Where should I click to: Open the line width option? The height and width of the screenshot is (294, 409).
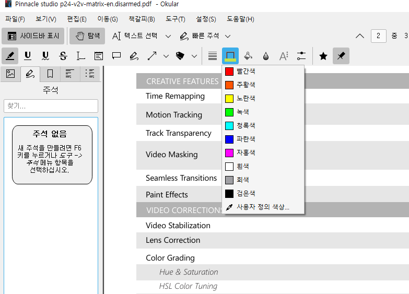point(213,56)
